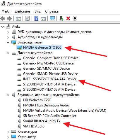Collapse the Видеоадаптеры category

(8, 42)
